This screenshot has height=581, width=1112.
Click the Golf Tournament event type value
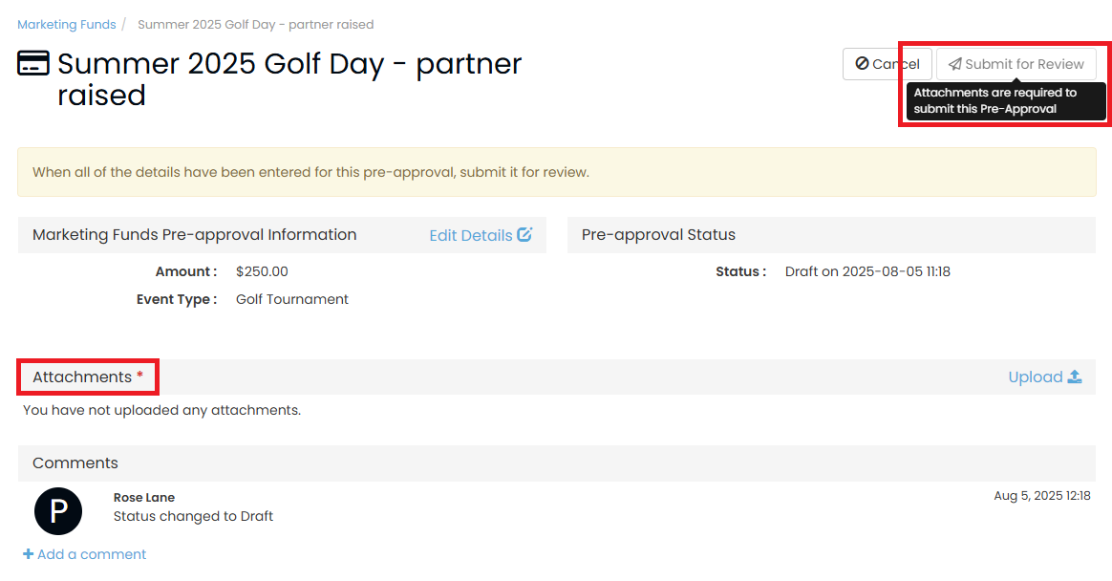click(292, 299)
